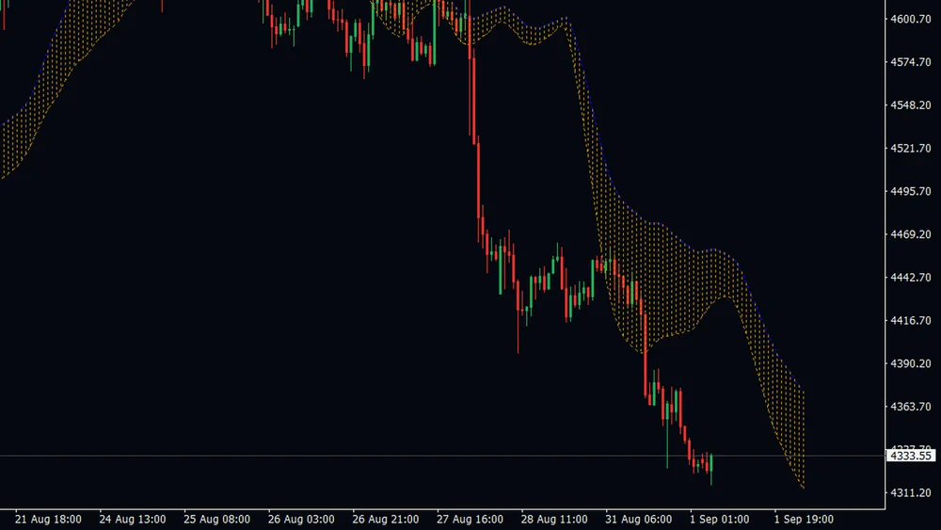The image size is (941, 530).
Task: Select price level 4363.70 on the axis
Action: tap(910, 407)
